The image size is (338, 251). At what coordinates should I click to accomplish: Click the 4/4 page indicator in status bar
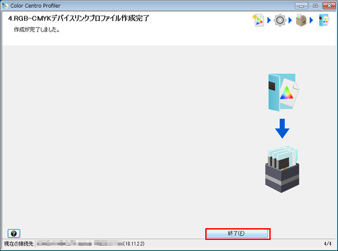click(x=328, y=244)
